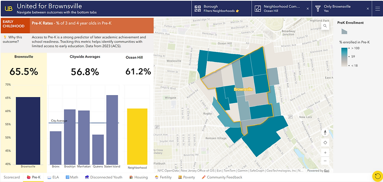Reset map compass orientation

tap(325, 133)
